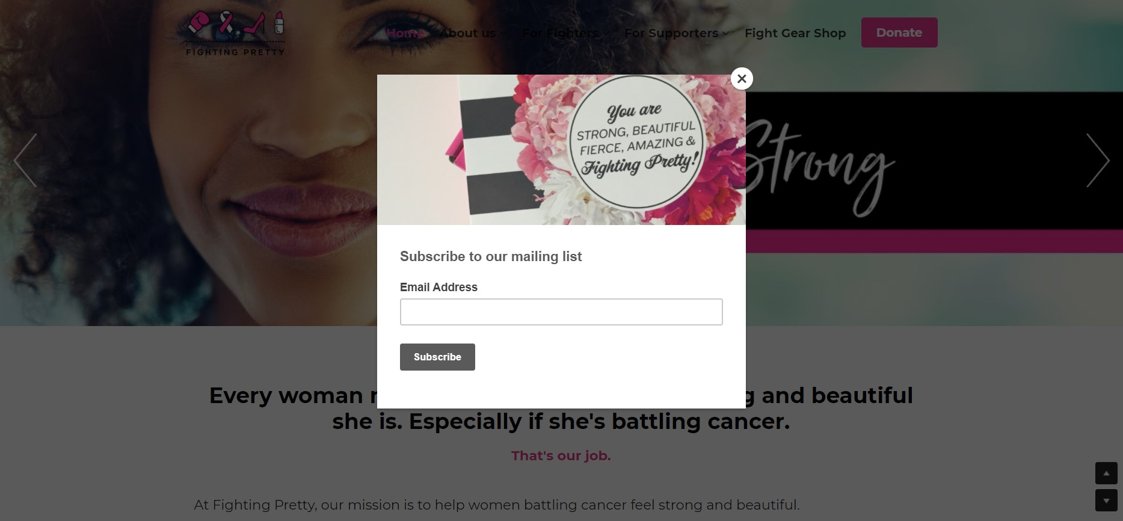Go to the previous hero slide
The height and width of the screenshot is (521, 1123).
pyautogui.click(x=25, y=160)
